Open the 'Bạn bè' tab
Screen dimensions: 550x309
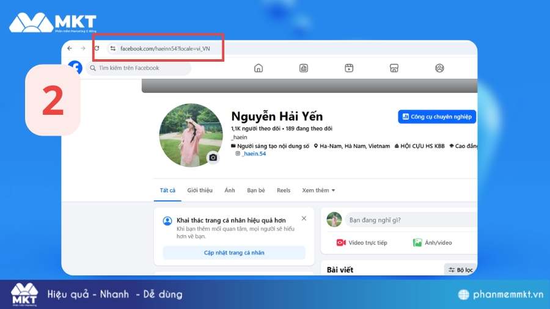[x=256, y=191]
